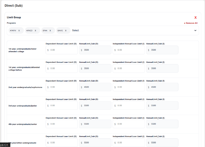Click '4th year undergraduate/senior' row label
This screenshot has width=205, height=147.
(x=23, y=124)
